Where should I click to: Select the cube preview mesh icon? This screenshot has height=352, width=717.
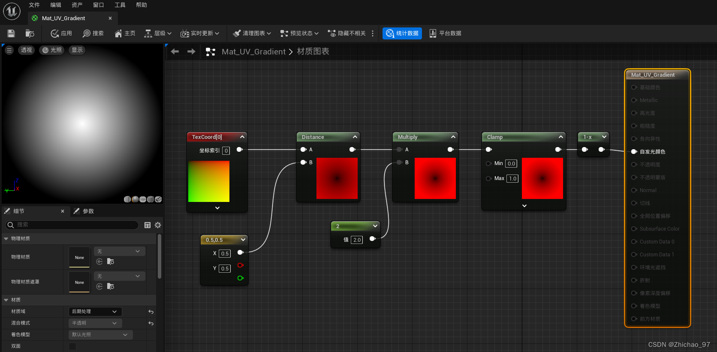click(151, 199)
